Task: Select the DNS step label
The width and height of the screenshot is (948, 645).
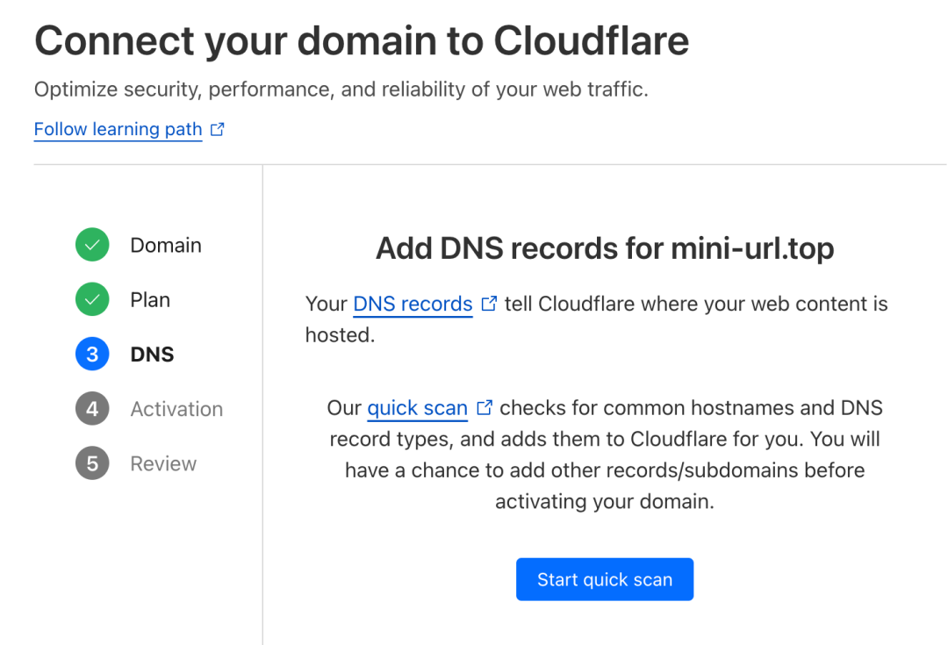Action: click(153, 355)
